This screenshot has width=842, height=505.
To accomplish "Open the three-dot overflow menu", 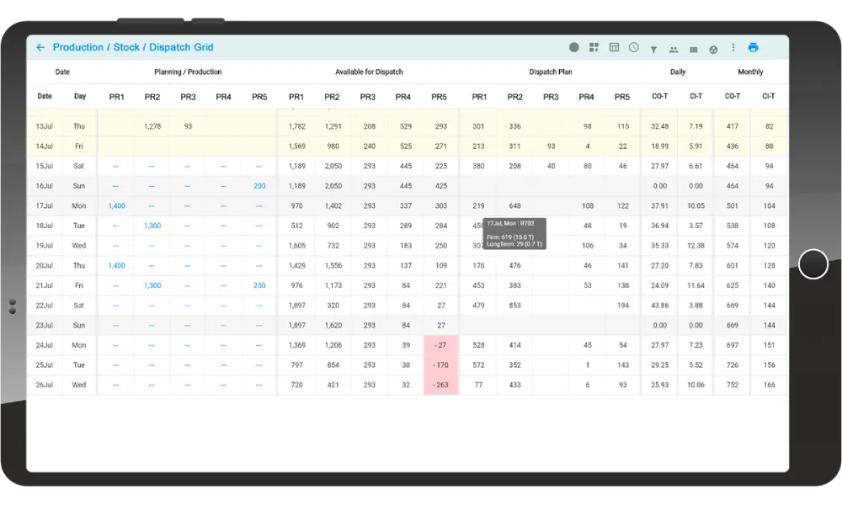I will click(733, 48).
